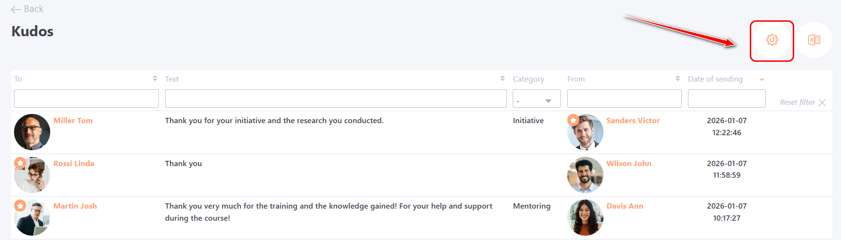841x240 pixels.
Task: Export kudos list to Excel
Action: tap(814, 40)
